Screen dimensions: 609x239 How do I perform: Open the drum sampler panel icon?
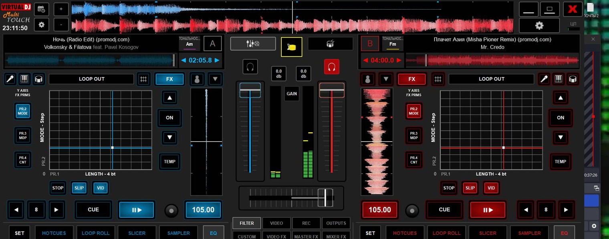click(330, 43)
